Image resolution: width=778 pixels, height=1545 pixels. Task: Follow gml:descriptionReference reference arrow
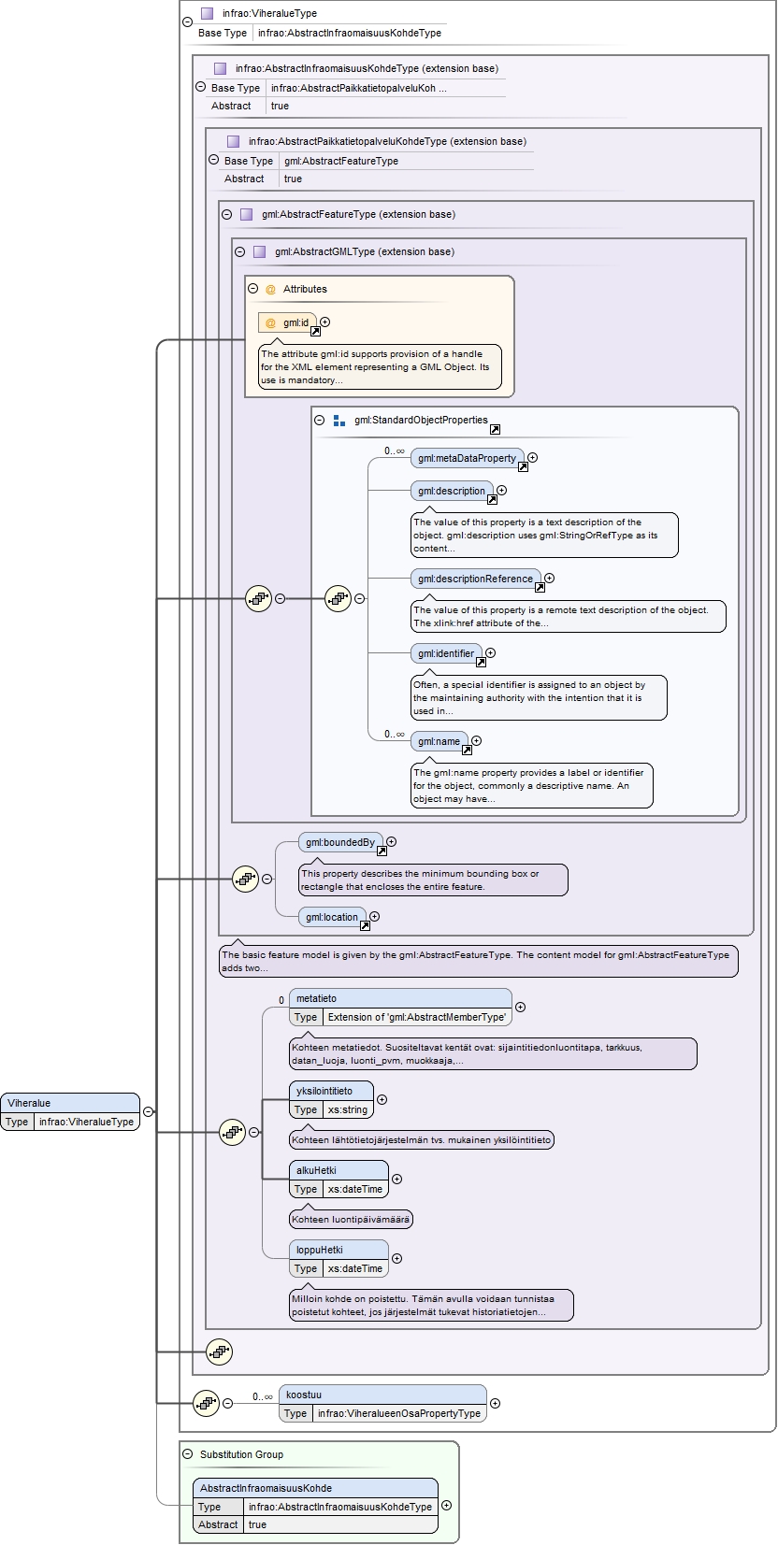coord(540,587)
